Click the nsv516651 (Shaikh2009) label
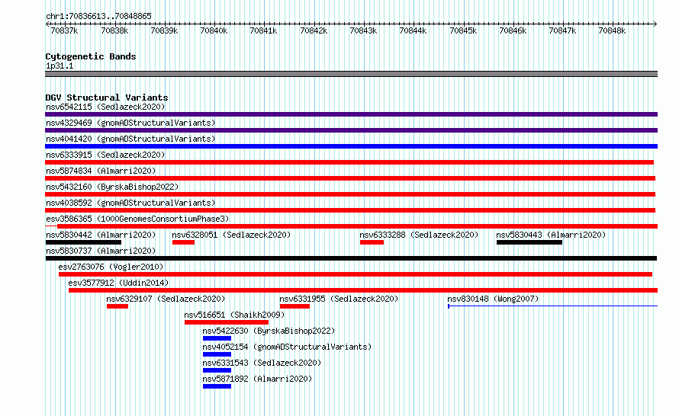Image resolution: width=679 pixels, height=416 pixels. [234, 315]
